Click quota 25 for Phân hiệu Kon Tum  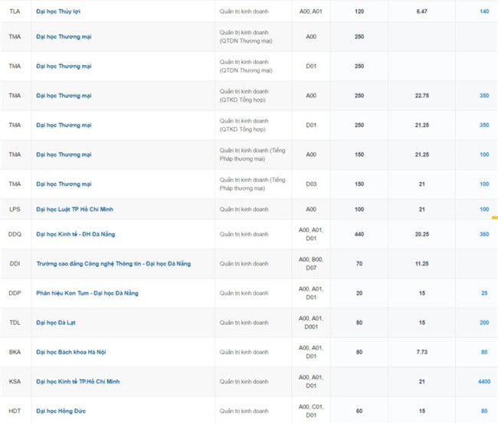click(484, 293)
